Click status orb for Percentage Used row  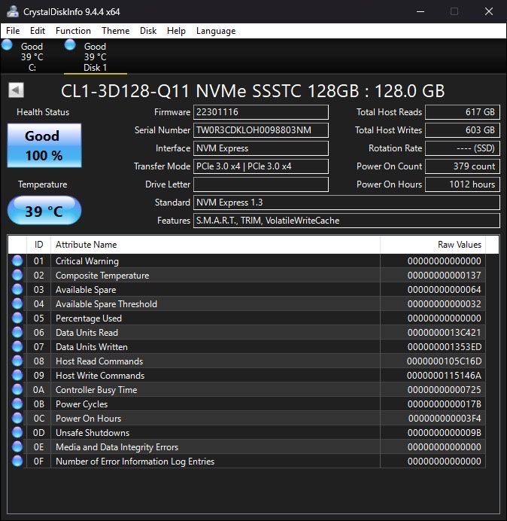tap(17, 318)
